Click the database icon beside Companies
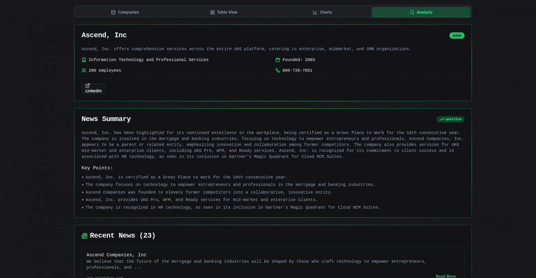This screenshot has width=536, height=278. click(113, 12)
